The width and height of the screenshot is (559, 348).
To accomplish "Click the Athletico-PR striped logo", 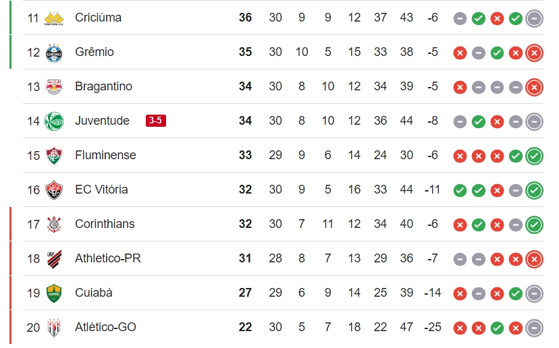I will [54, 259].
